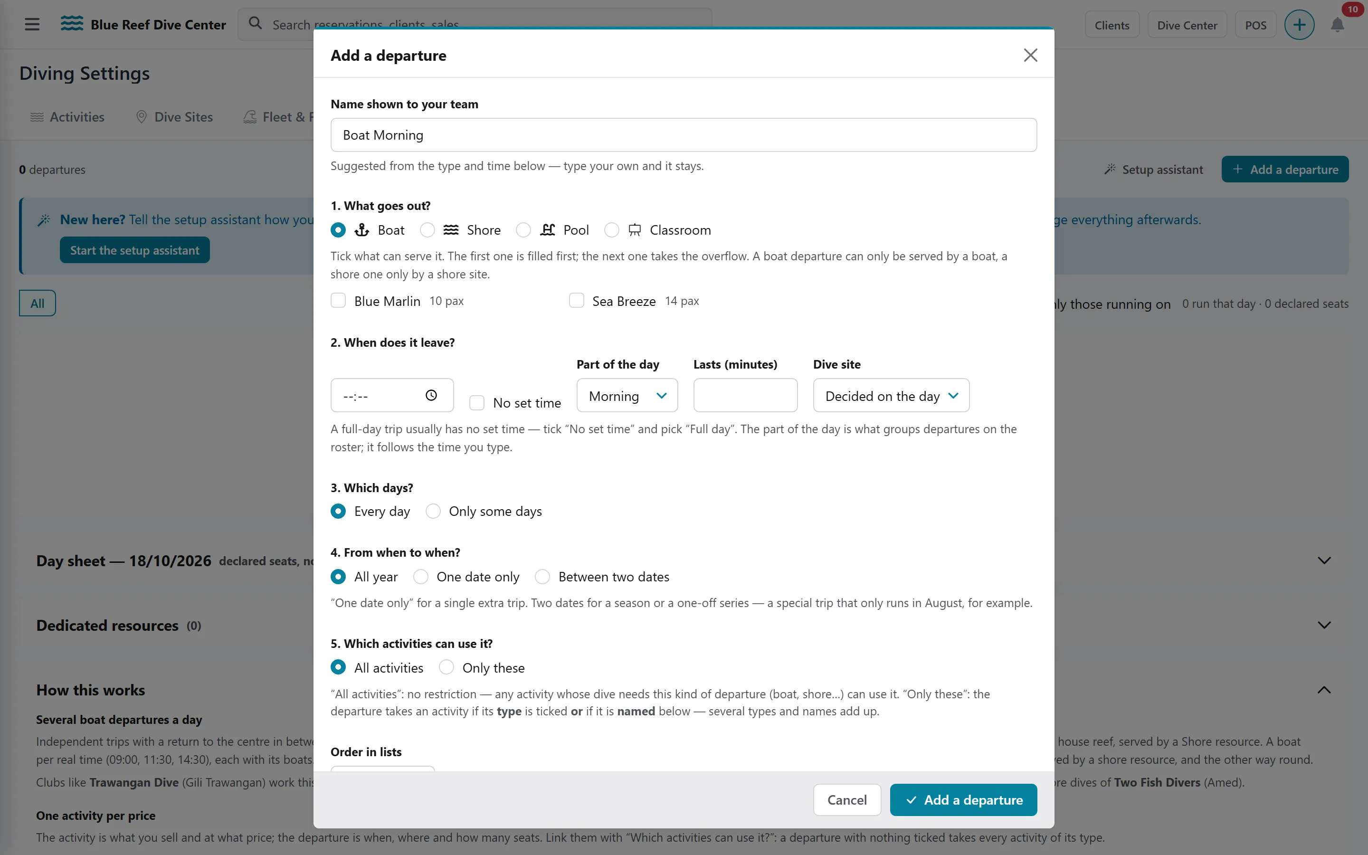Expand the Dedicated resources chevron
Viewport: 1368px width, 855px height.
pyautogui.click(x=1324, y=625)
